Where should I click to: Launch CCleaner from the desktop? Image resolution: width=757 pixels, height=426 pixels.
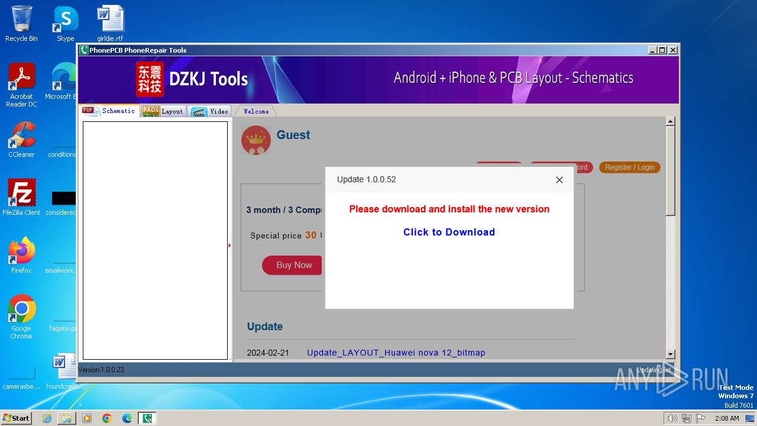tap(21, 140)
